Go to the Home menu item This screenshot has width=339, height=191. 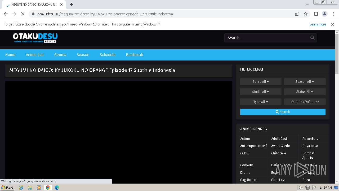coord(10,55)
